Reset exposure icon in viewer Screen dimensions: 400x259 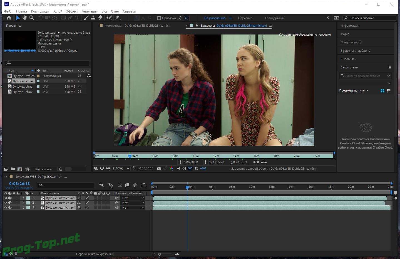tap(197, 168)
